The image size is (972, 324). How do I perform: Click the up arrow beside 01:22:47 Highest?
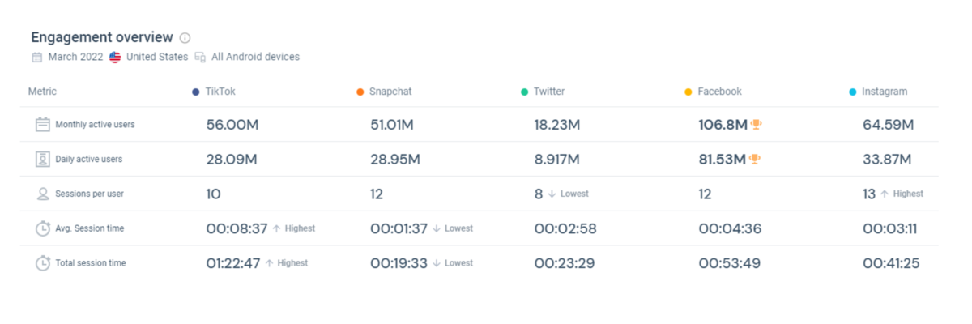(x=269, y=263)
